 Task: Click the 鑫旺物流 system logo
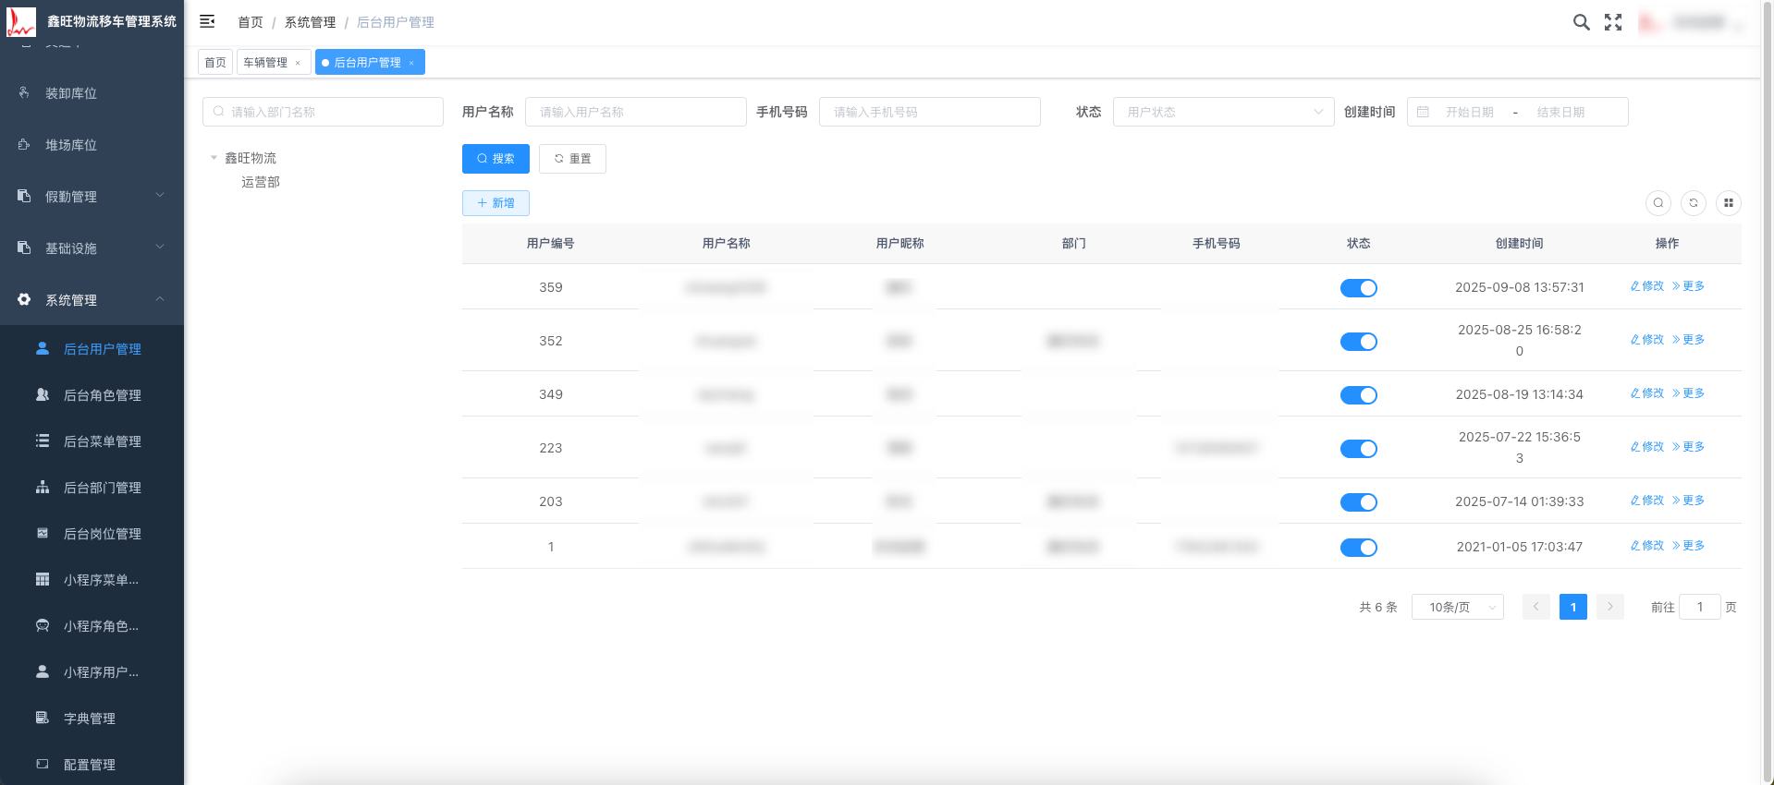(x=21, y=21)
